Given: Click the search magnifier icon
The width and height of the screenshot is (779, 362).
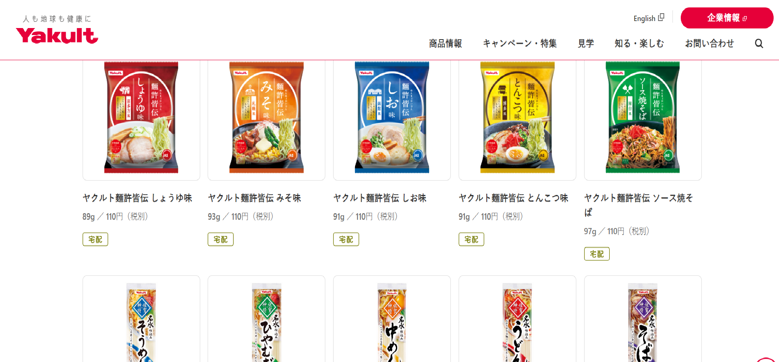Looking at the screenshot, I should [x=759, y=43].
